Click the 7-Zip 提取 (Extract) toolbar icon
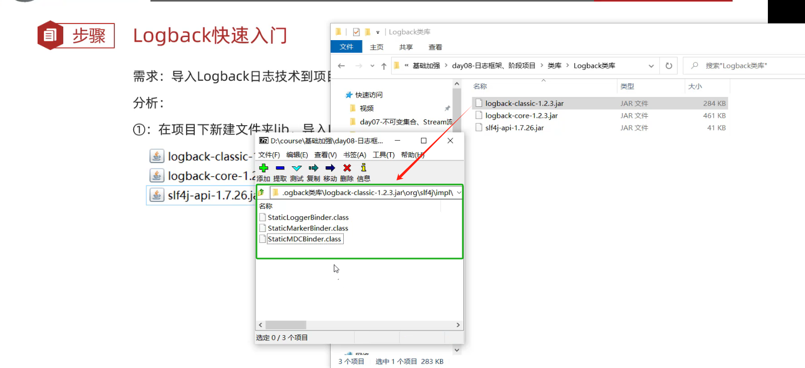The height and width of the screenshot is (368, 805). (x=280, y=168)
